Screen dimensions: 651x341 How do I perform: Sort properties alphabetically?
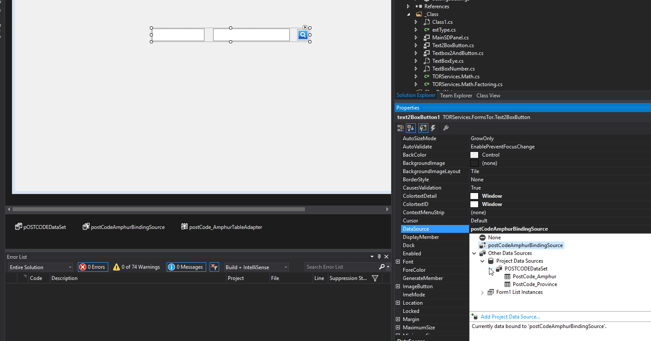[x=411, y=128]
